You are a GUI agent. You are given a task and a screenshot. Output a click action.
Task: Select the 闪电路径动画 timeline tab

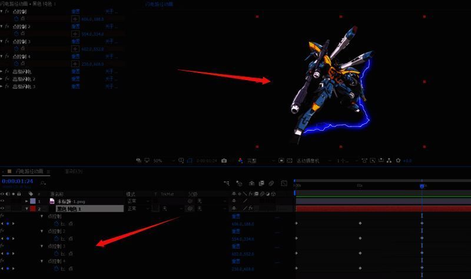tap(29, 171)
